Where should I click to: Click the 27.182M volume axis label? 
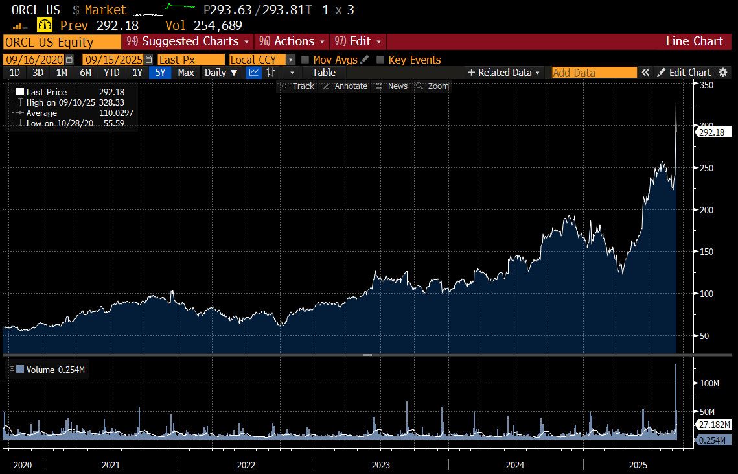point(713,425)
